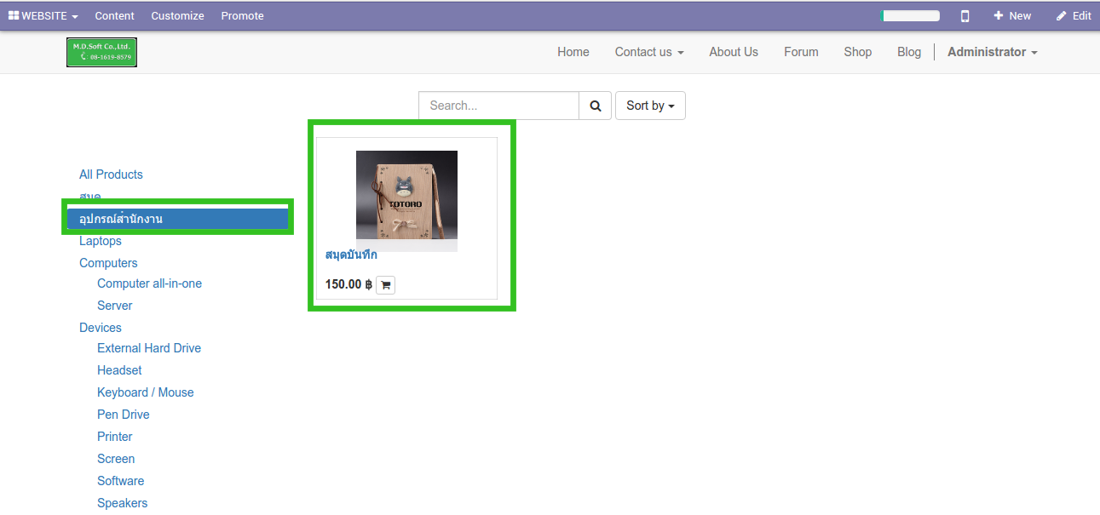Expand the Administrator user menu

click(x=993, y=52)
